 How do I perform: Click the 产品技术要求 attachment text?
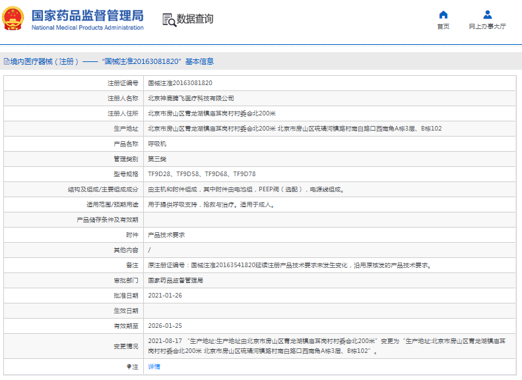(x=166, y=235)
